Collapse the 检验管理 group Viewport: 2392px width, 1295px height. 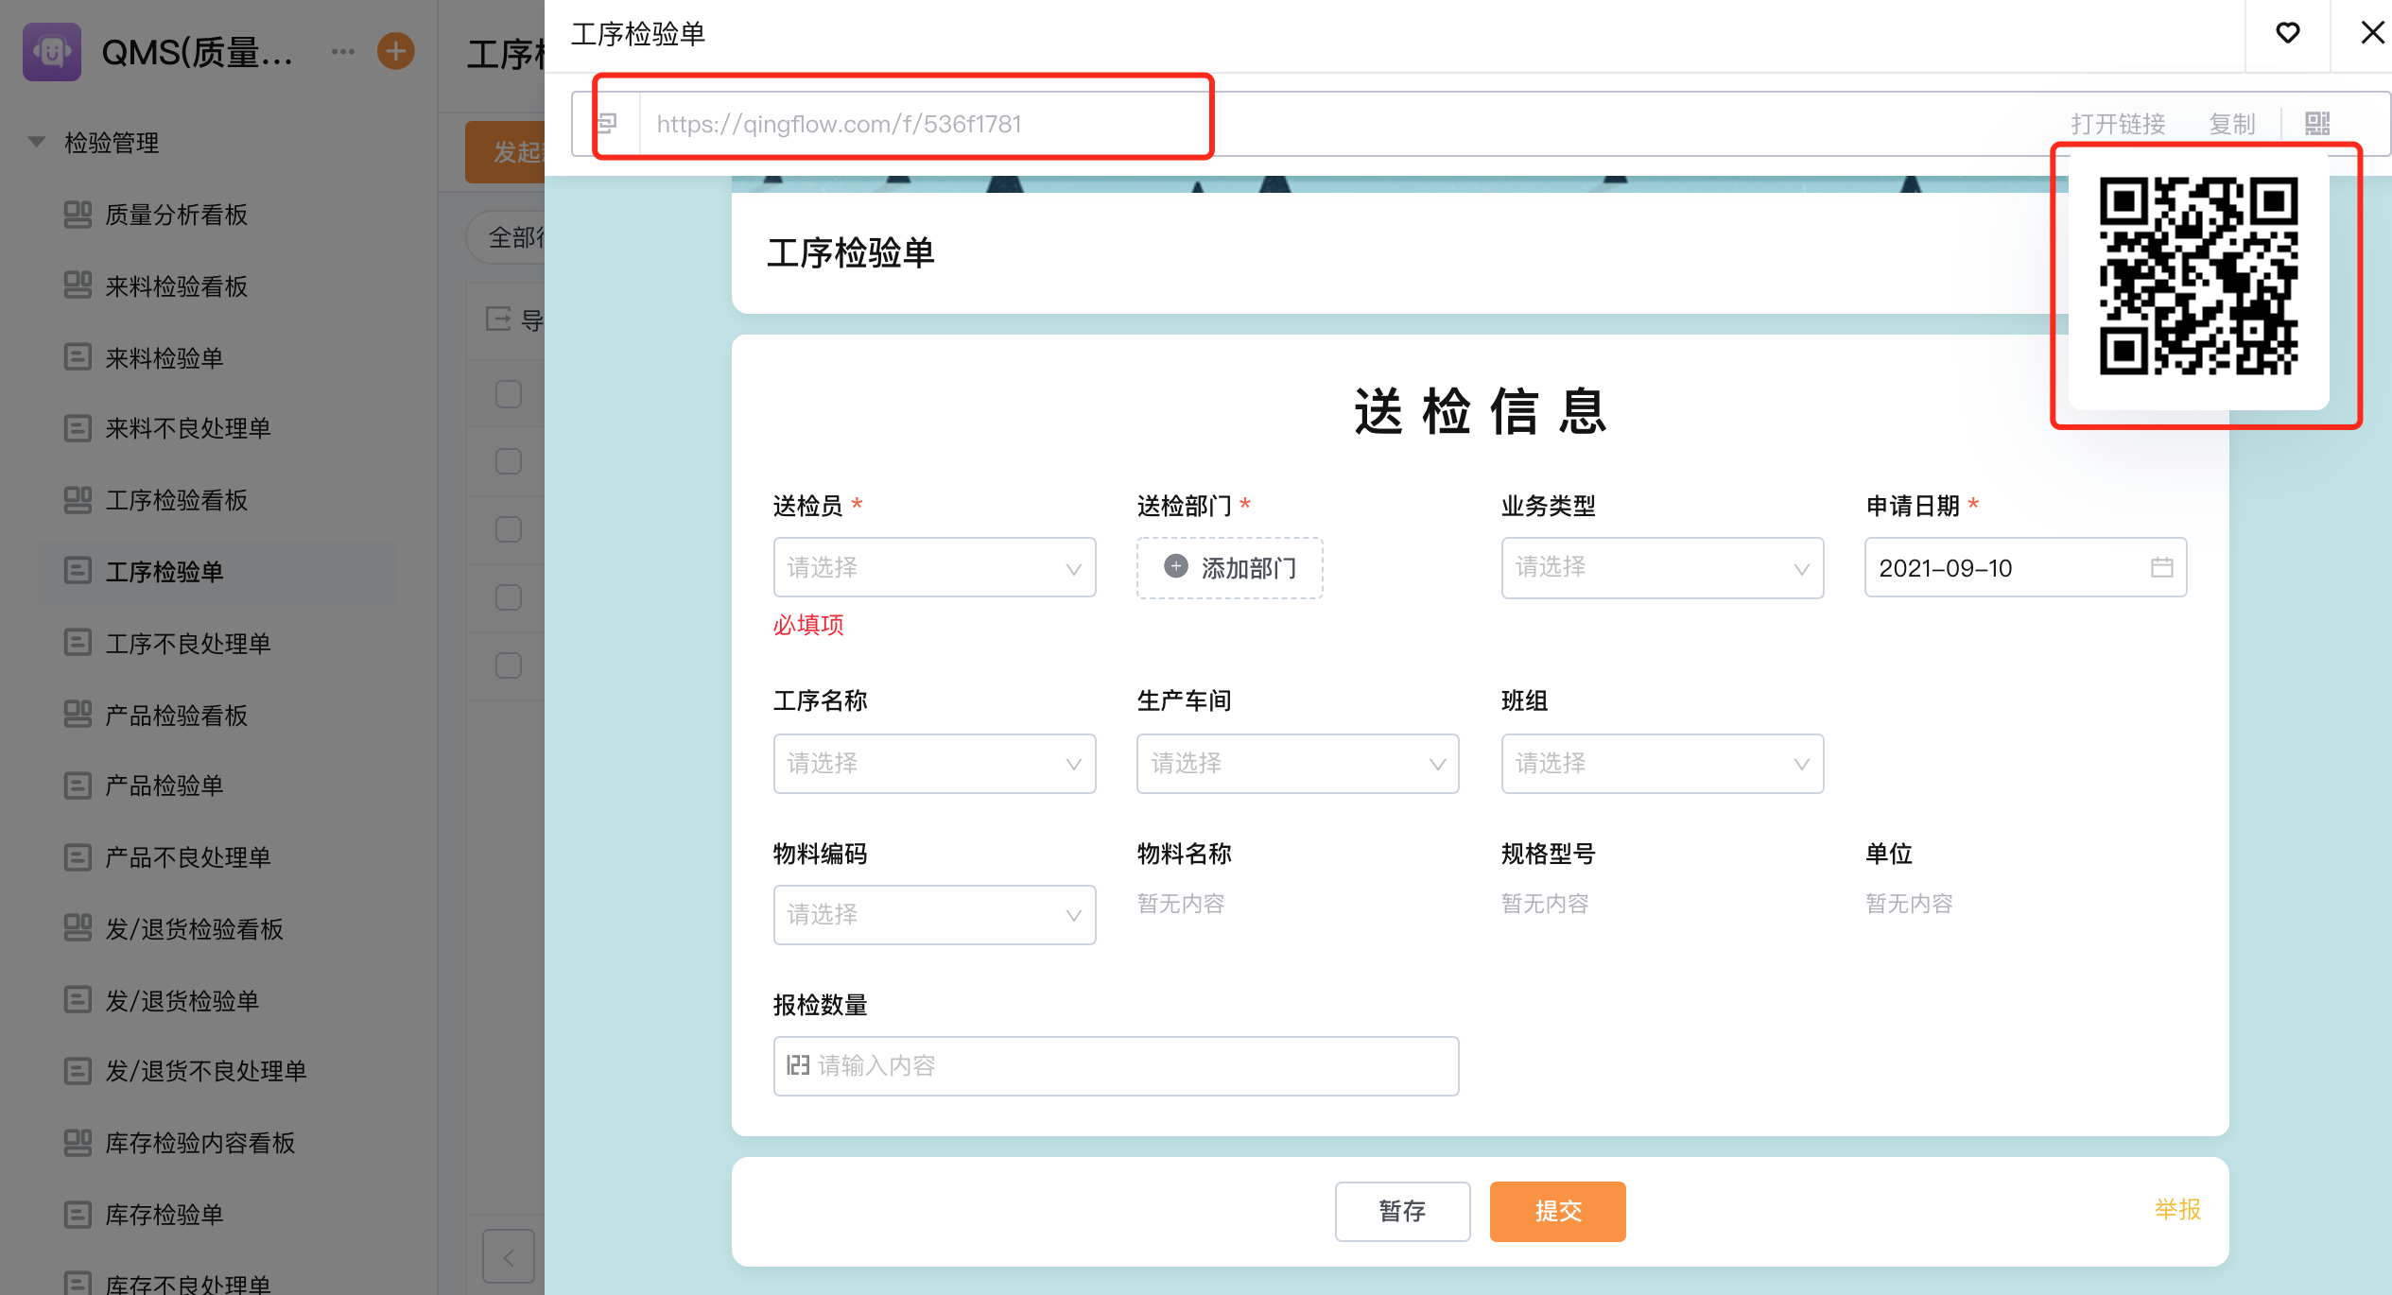point(37,142)
